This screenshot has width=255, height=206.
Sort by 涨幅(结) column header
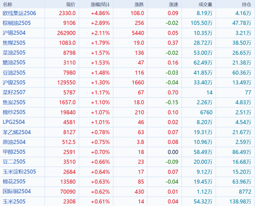tap(100, 4)
